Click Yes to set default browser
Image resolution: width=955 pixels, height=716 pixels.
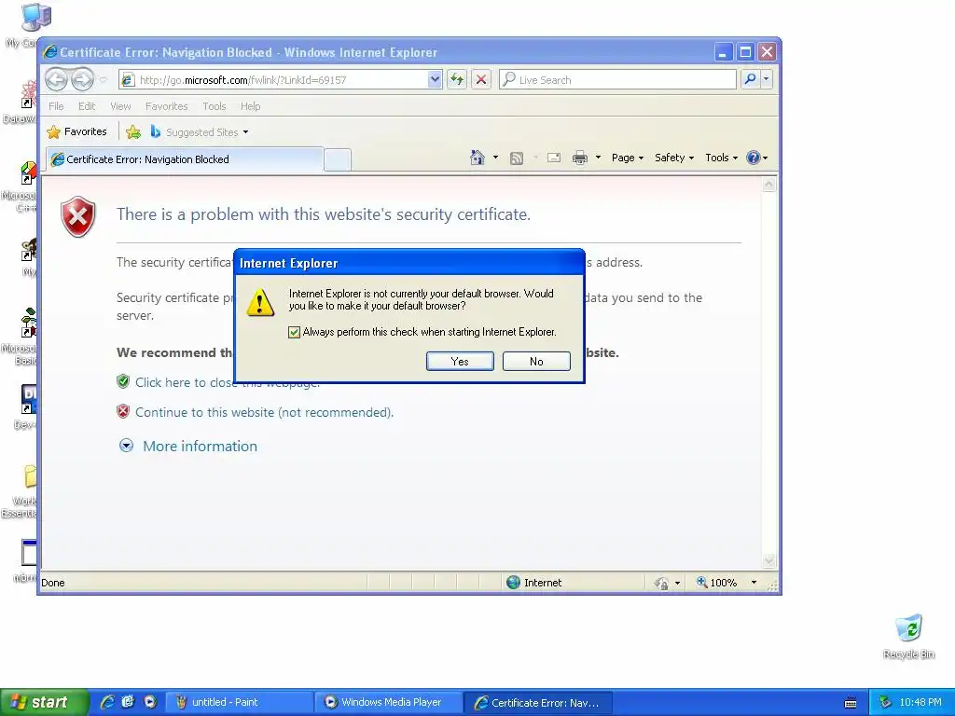[460, 362]
